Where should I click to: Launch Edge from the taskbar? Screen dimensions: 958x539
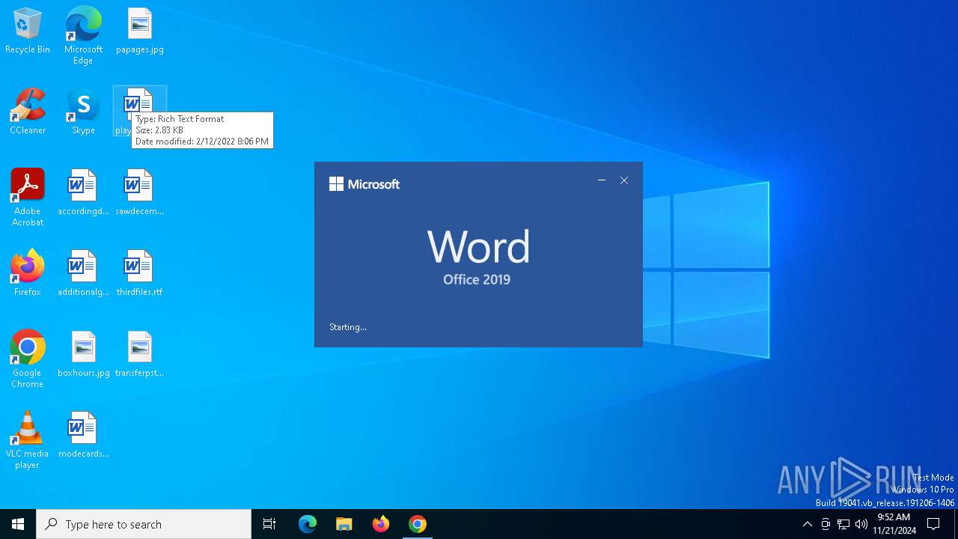(x=308, y=524)
